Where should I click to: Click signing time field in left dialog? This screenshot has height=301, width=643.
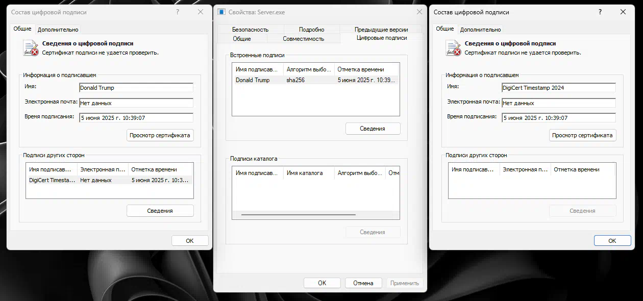pyautogui.click(x=136, y=118)
